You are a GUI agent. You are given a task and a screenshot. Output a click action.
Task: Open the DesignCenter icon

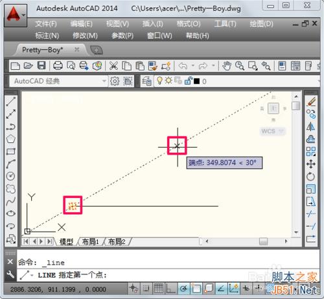tap(295, 66)
